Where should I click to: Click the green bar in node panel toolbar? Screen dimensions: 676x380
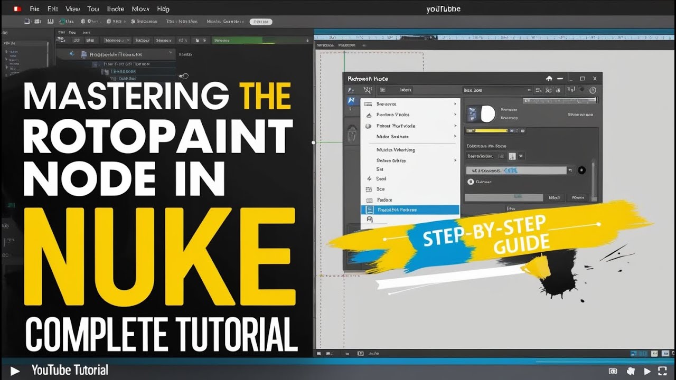237,40
